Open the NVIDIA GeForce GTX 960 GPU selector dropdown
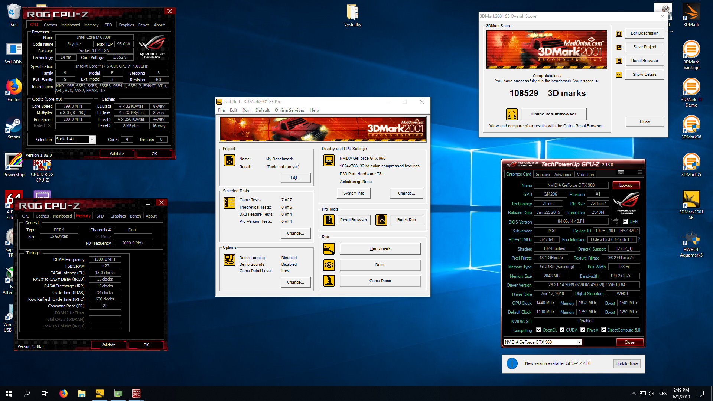713x401 pixels. tap(579, 342)
